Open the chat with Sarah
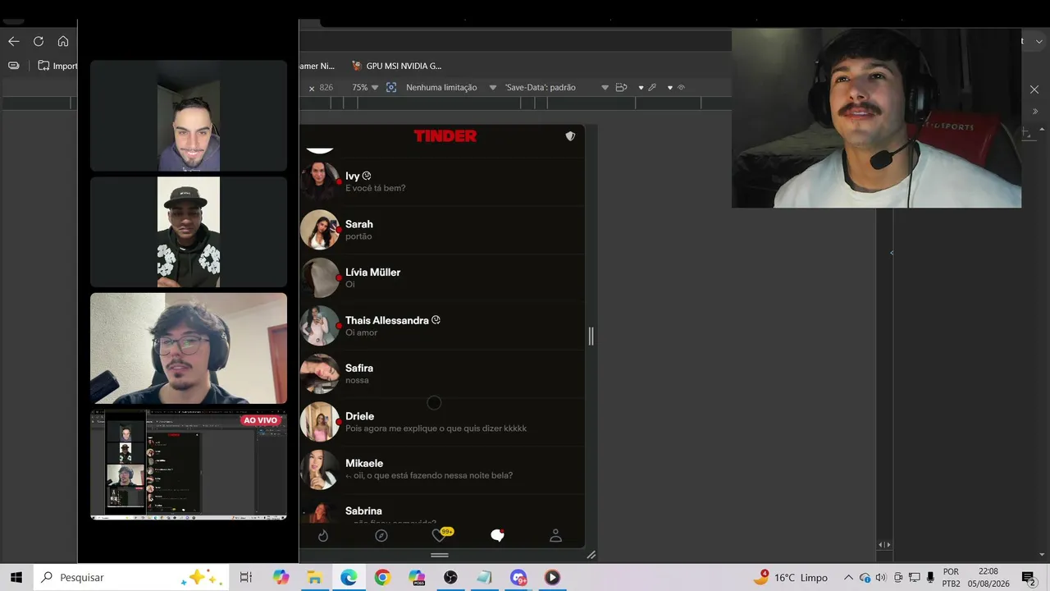 pyautogui.click(x=442, y=230)
